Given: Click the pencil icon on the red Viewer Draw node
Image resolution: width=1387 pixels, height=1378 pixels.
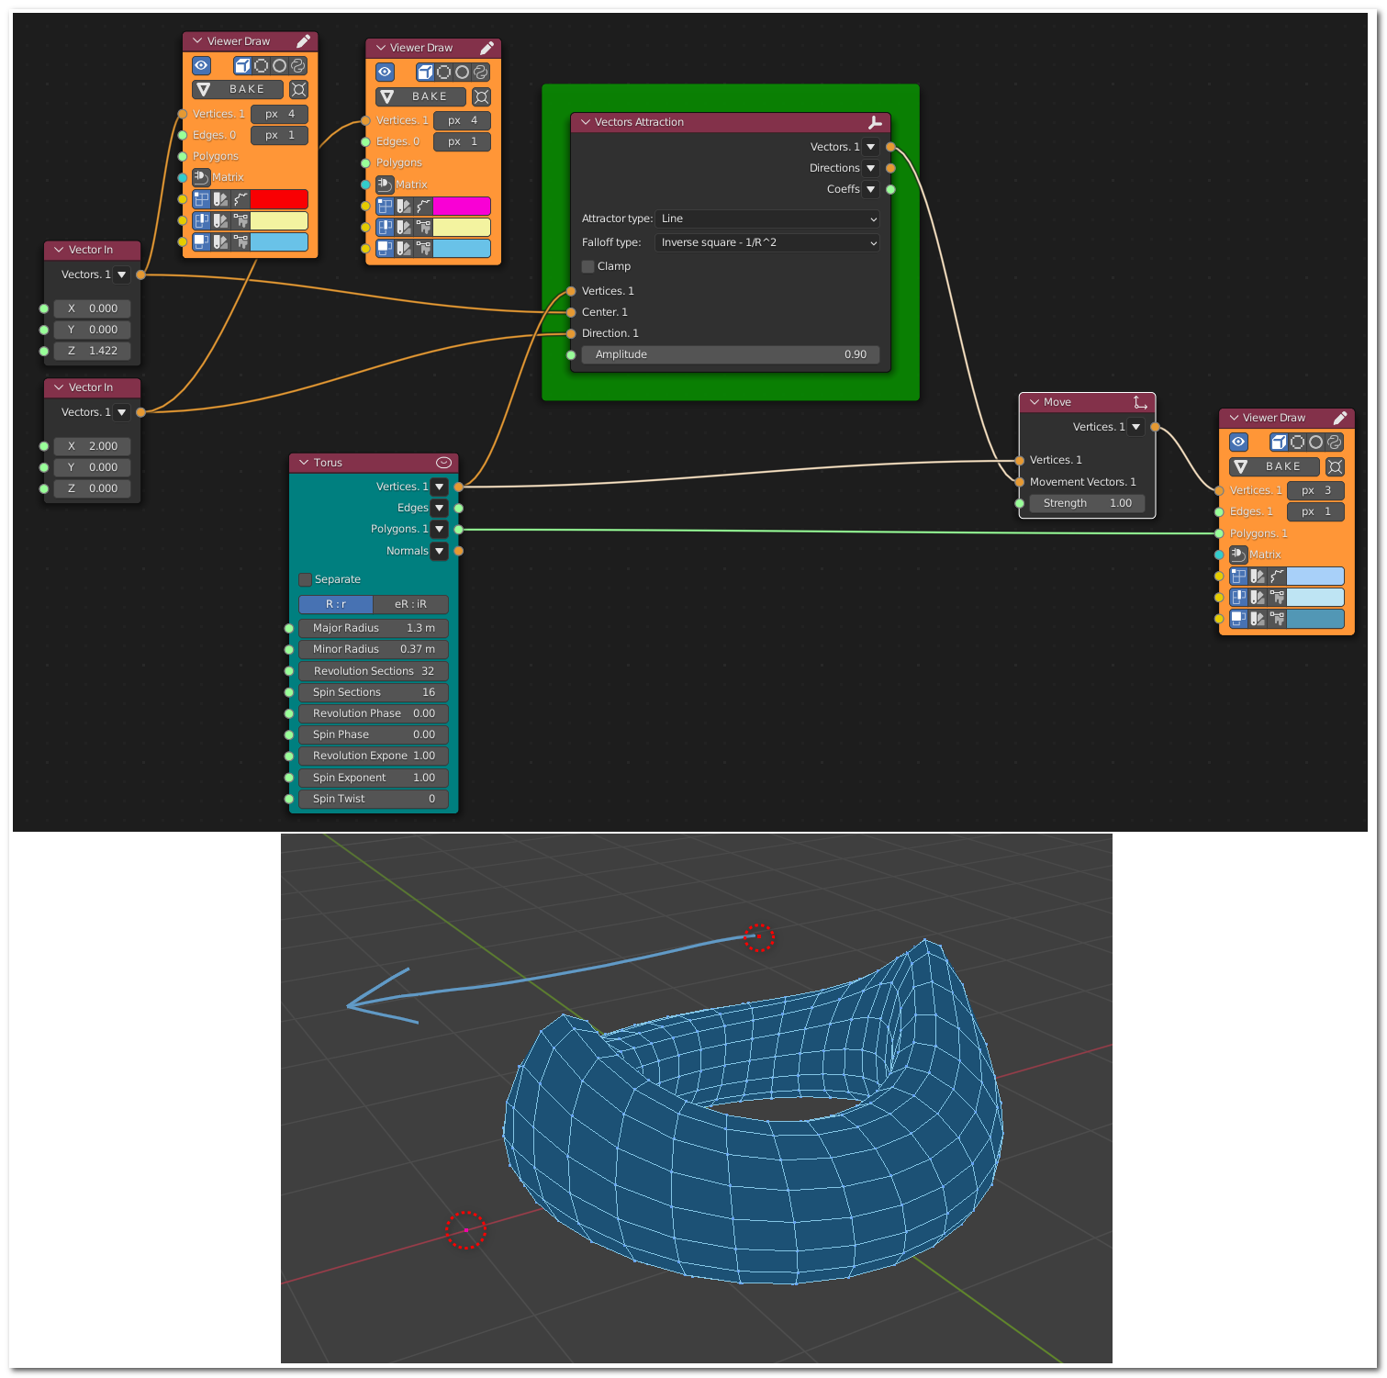Looking at the screenshot, I should 303,41.
